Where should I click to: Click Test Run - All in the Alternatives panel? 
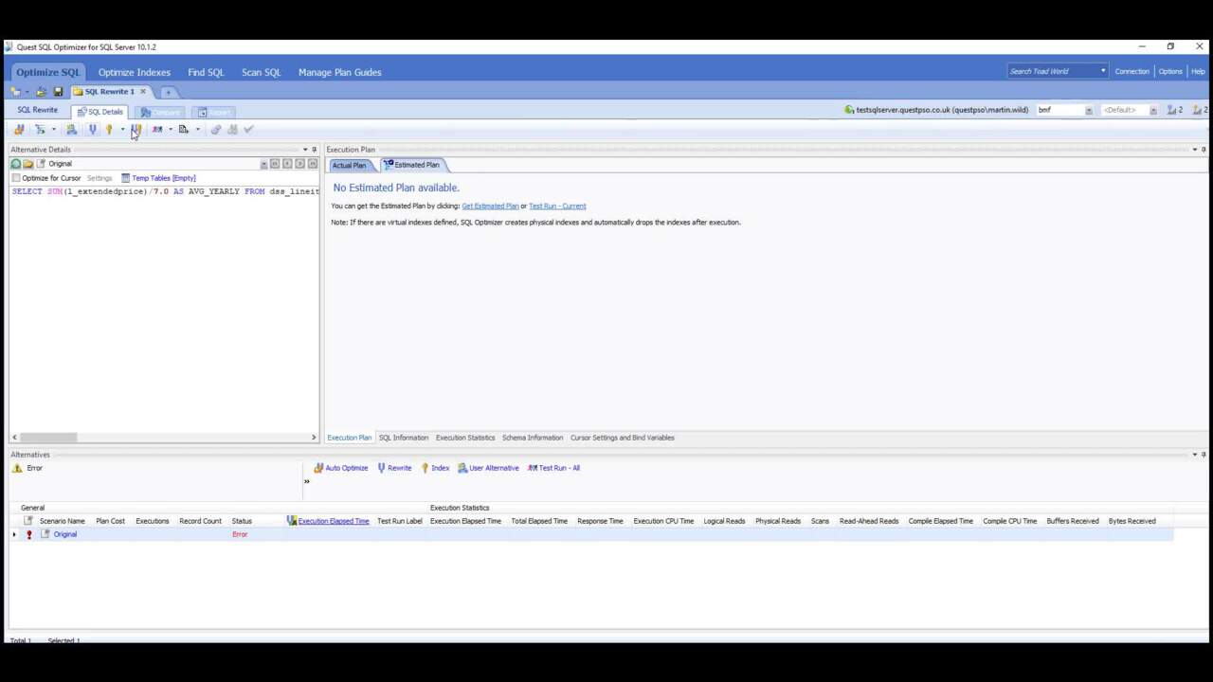click(553, 468)
